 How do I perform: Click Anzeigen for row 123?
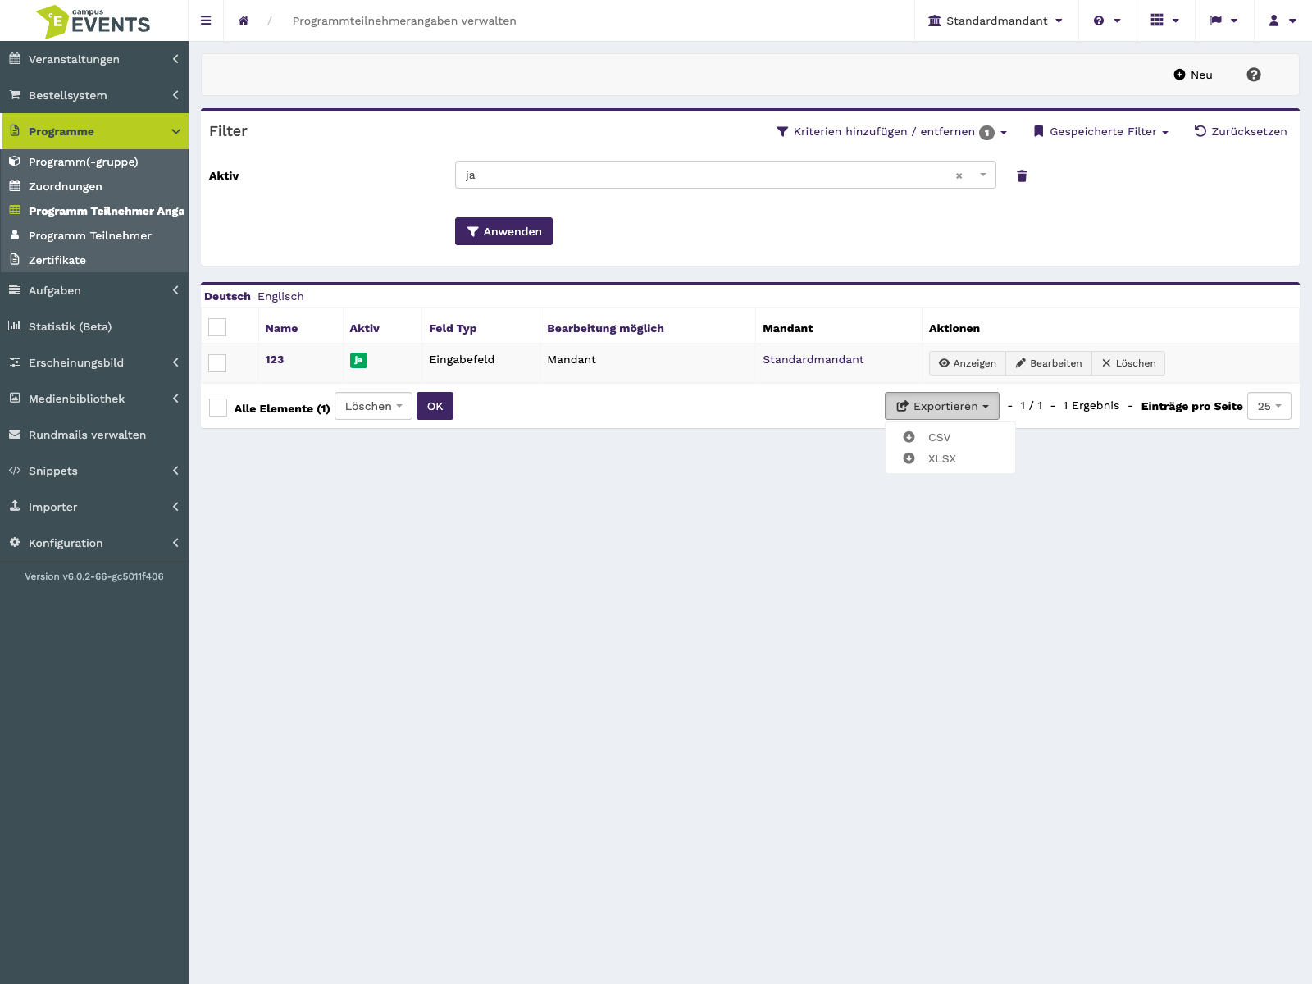(x=967, y=363)
